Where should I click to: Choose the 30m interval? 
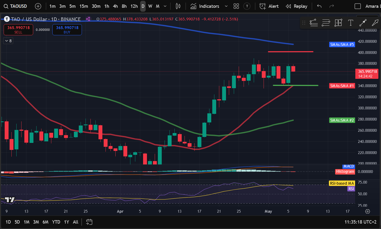pos(96,6)
